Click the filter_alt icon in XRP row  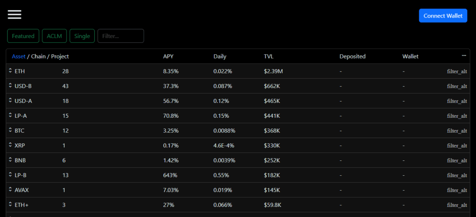click(x=456, y=146)
